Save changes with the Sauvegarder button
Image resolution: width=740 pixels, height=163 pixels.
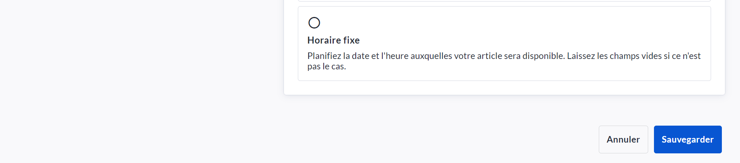tap(687, 139)
